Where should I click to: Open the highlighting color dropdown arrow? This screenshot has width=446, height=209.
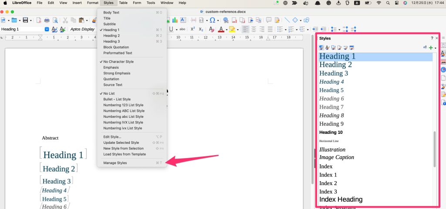(x=238, y=30)
